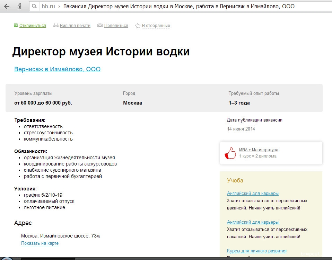Screen dimensions: 332x260
Task: Open the second 'Английский для карьеры' link
Action: 253,222
